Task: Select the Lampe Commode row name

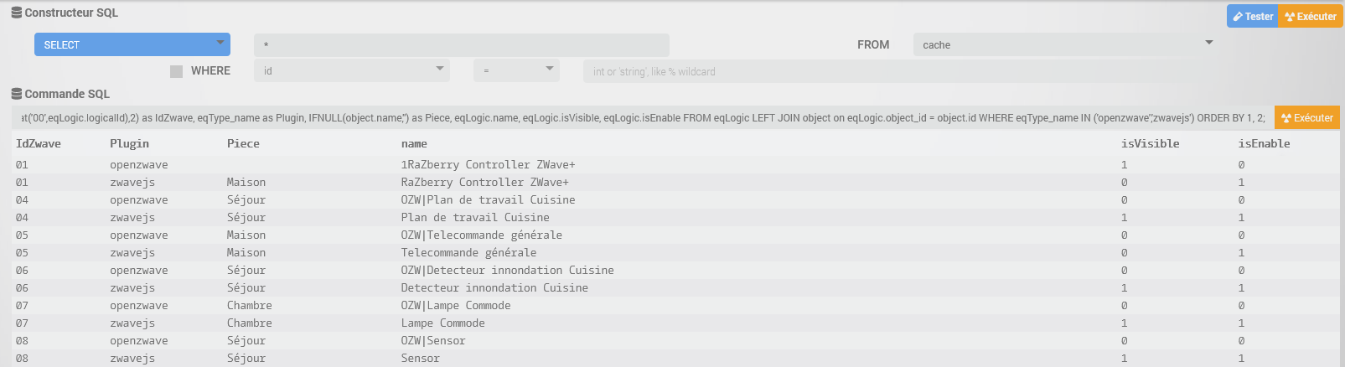Action: click(x=442, y=323)
